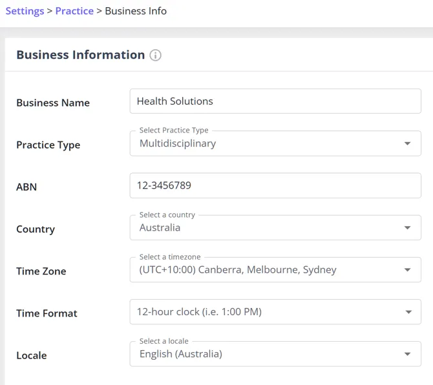Click the Business Information heading
The width and height of the screenshot is (433, 385).
pos(81,55)
